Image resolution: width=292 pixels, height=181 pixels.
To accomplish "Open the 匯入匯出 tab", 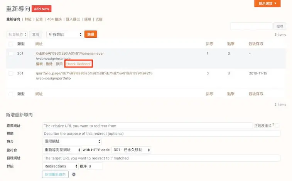I will pos(73,19).
